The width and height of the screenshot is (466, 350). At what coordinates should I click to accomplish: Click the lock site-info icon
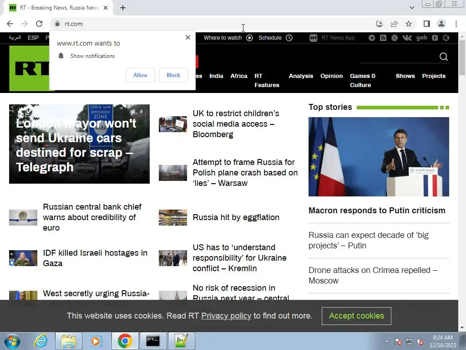point(57,24)
